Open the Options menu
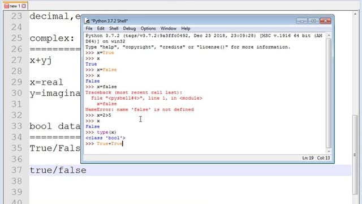The height and width of the screenshot is (204, 362). coord(148,28)
